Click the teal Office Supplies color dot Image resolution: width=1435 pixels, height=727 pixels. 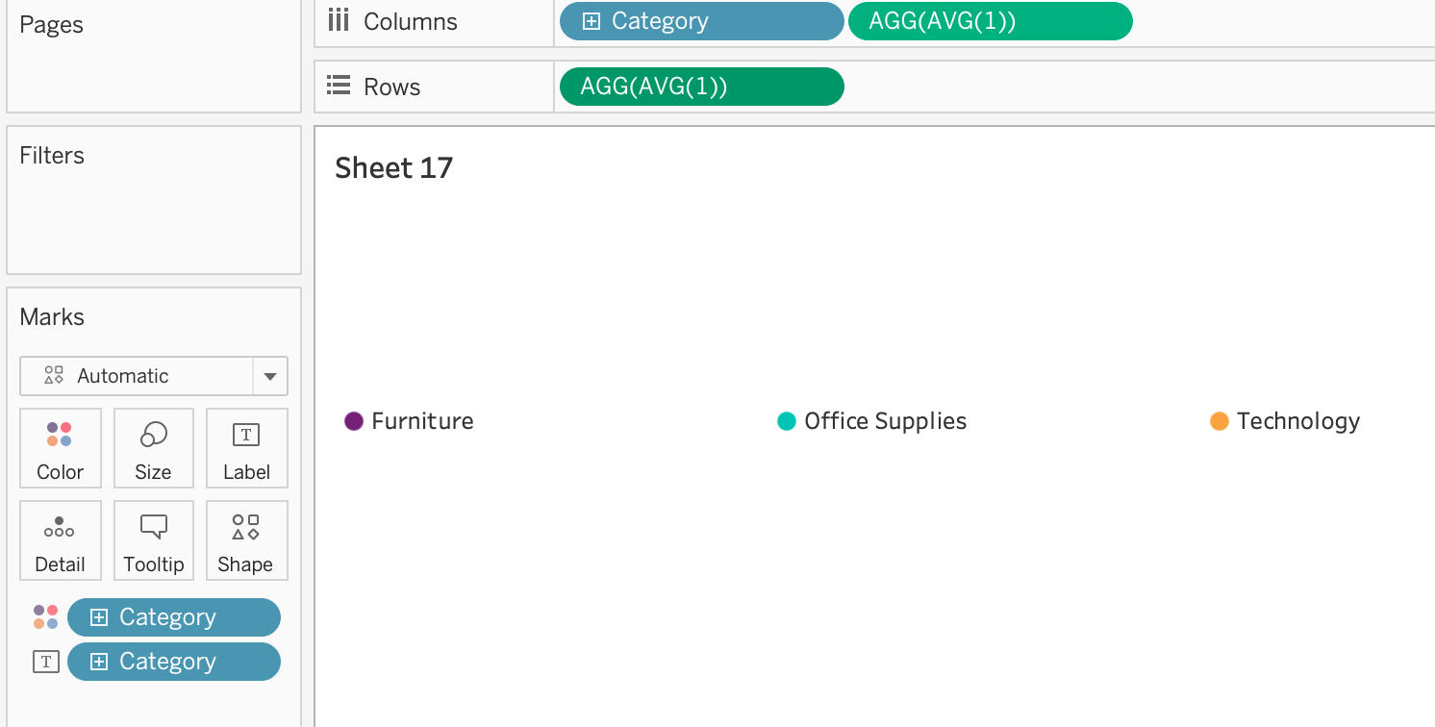click(787, 421)
